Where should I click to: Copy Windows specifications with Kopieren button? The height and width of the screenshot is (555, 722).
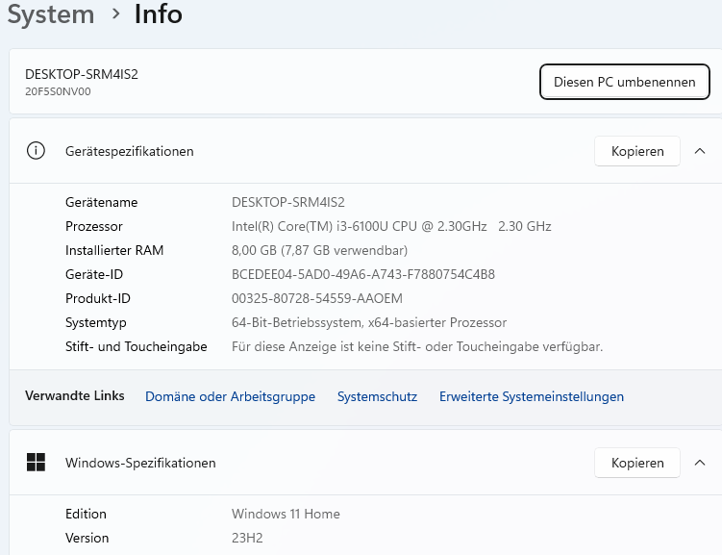[637, 463]
